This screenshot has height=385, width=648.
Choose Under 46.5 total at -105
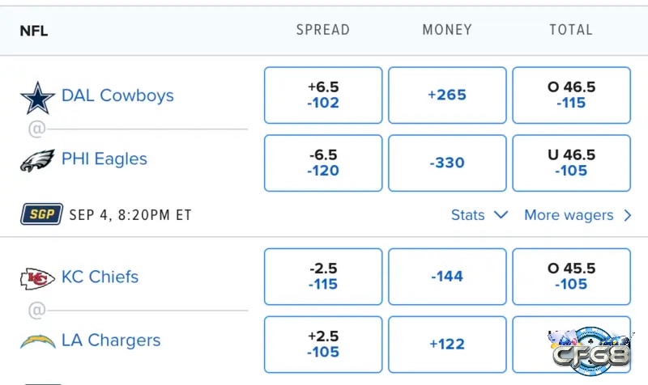coord(572,163)
